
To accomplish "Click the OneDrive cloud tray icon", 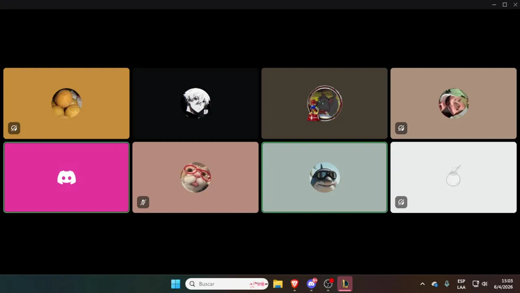I will (435, 284).
